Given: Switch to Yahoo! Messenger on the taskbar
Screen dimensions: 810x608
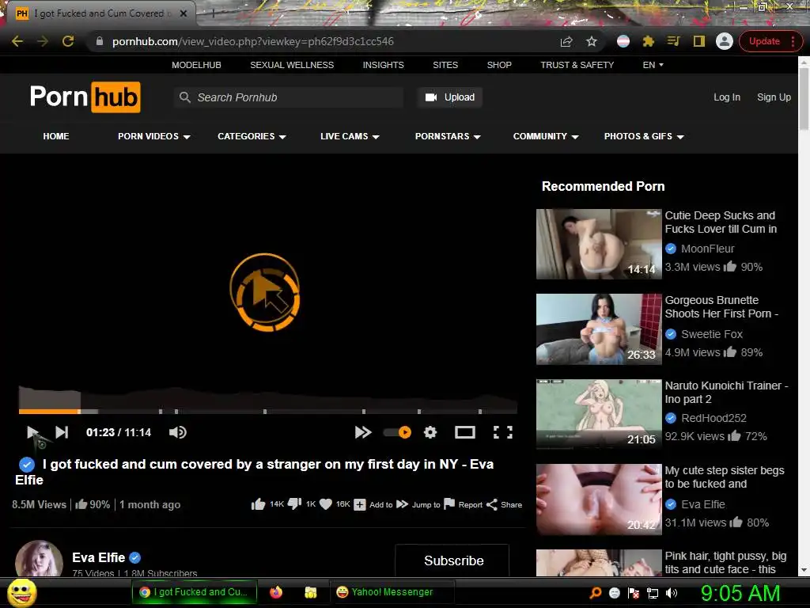Looking at the screenshot, I should (x=392, y=592).
